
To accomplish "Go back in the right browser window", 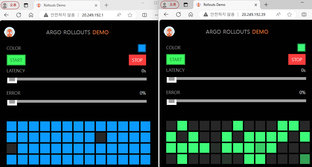I will [166, 14].
